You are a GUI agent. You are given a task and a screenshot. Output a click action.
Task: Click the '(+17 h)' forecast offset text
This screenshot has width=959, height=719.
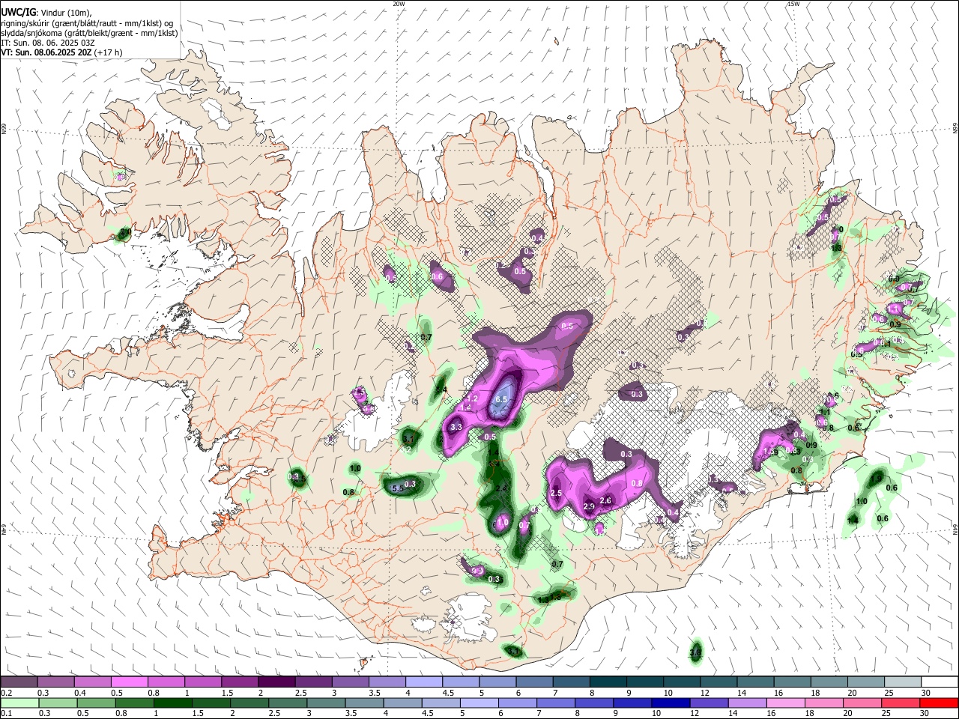(x=109, y=52)
